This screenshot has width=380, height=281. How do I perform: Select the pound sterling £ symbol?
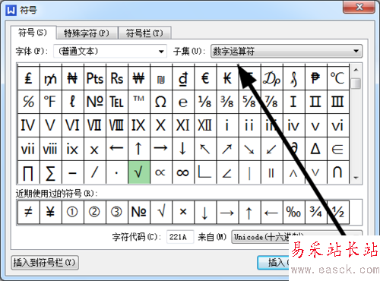tap(29, 78)
